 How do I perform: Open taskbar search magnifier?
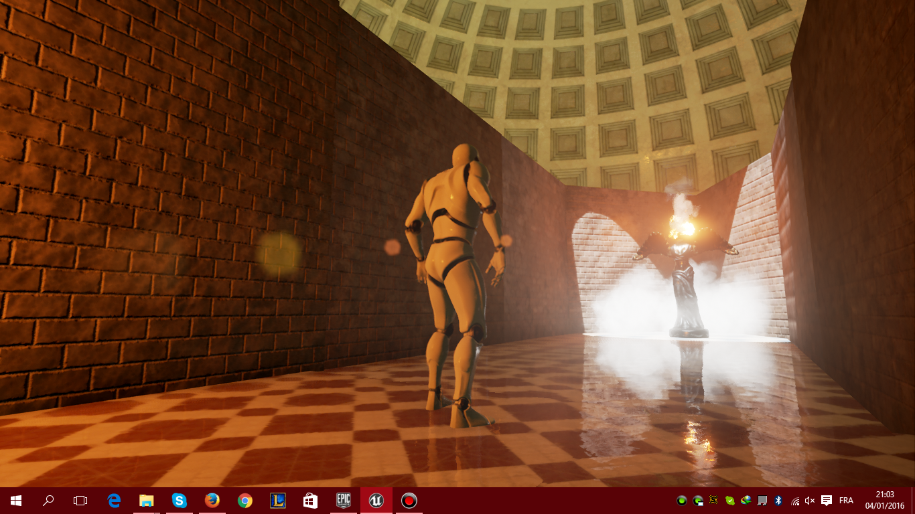[x=48, y=501]
